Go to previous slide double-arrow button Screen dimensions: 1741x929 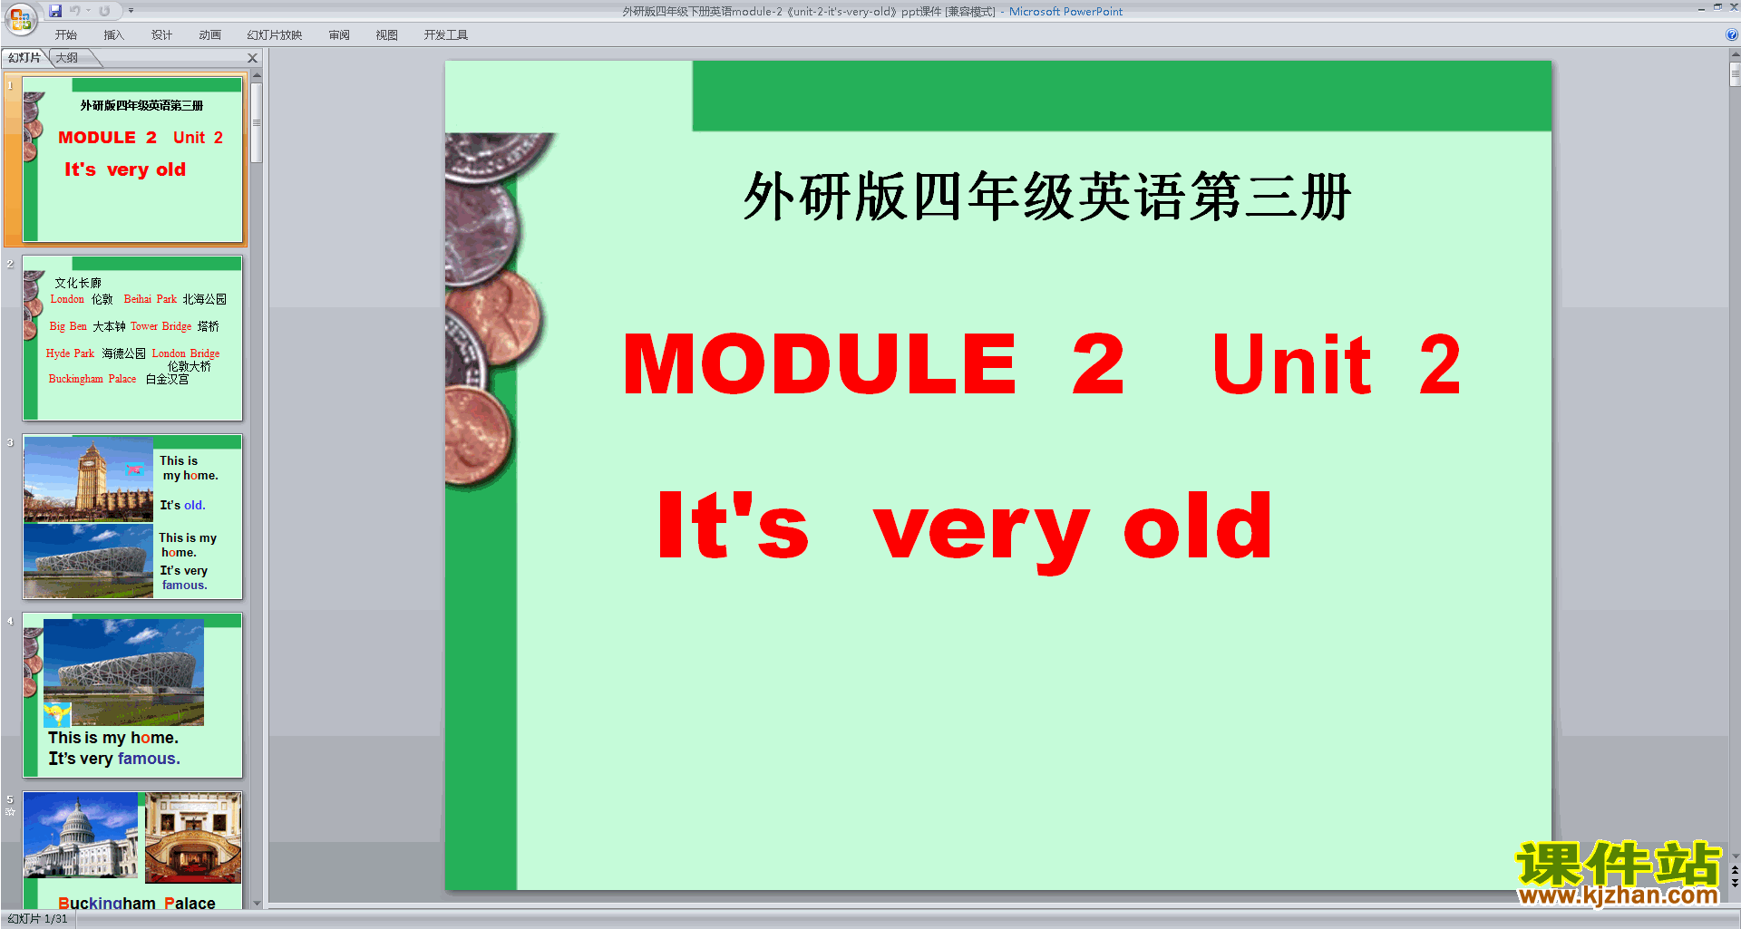pyautogui.click(x=1735, y=870)
